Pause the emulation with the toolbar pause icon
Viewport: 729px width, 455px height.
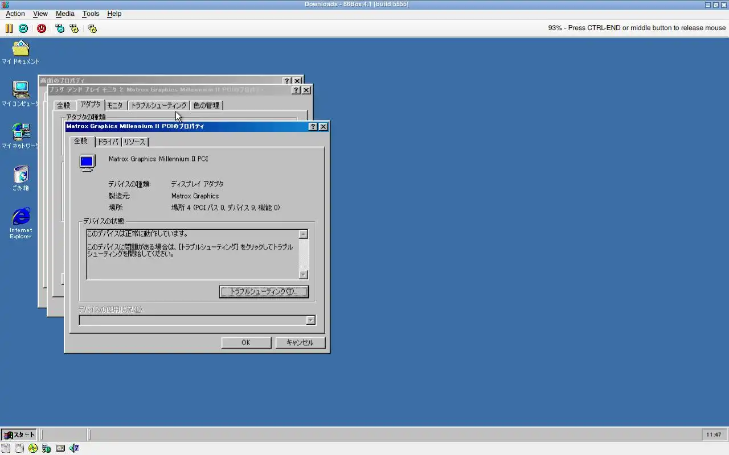click(9, 28)
